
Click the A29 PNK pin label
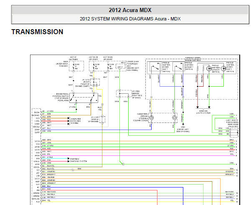point(46,160)
